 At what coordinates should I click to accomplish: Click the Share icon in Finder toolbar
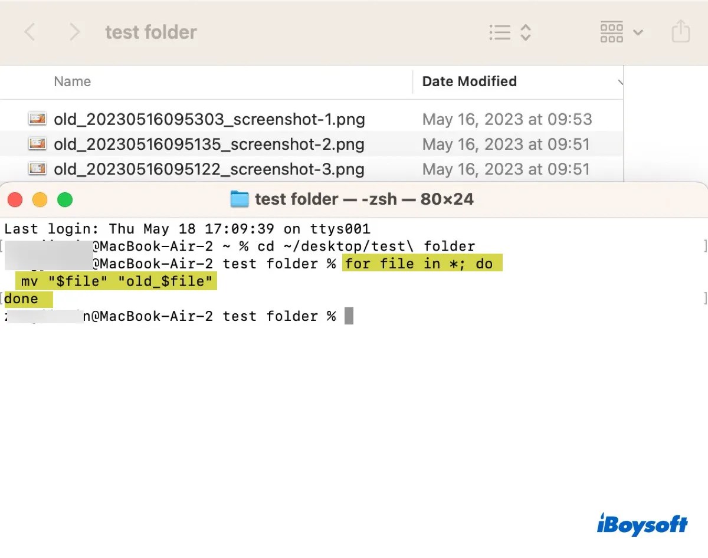pyautogui.click(x=681, y=32)
